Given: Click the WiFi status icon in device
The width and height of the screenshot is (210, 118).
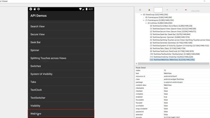Looking at the screenshot, I should point(80,9).
